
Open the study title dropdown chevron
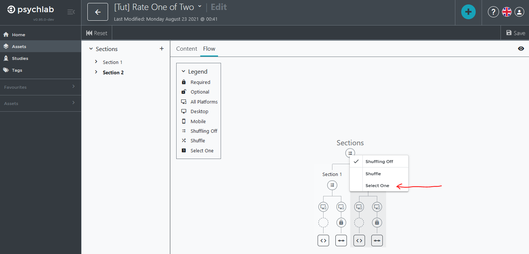(200, 7)
